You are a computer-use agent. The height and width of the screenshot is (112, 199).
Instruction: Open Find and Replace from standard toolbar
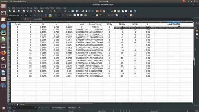[65, 11]
